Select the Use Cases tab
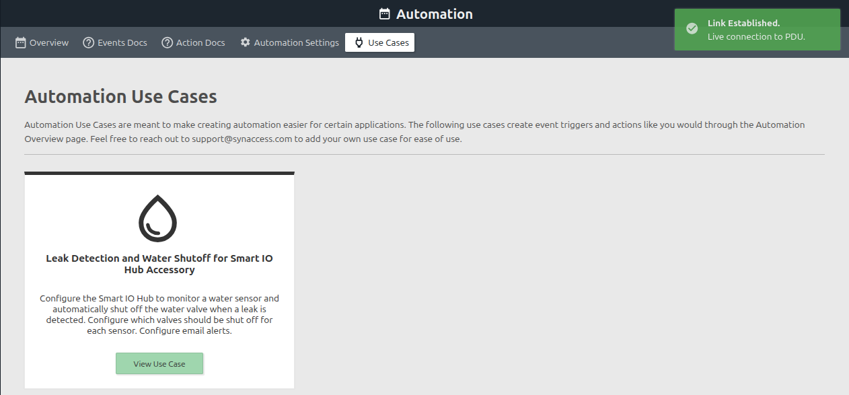Screen dimensions: 849x395 380,42
